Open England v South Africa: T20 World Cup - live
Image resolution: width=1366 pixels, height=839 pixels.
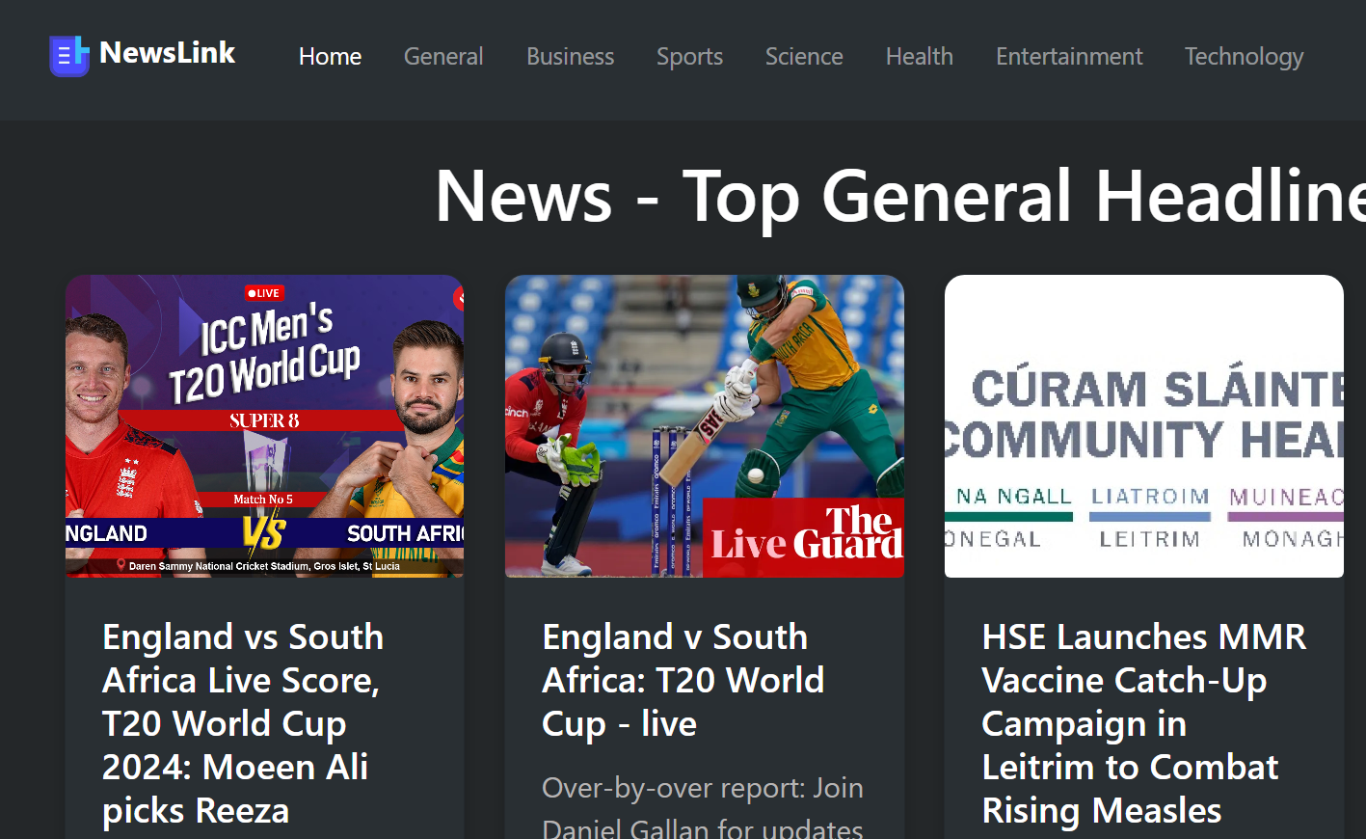[683, 680]
